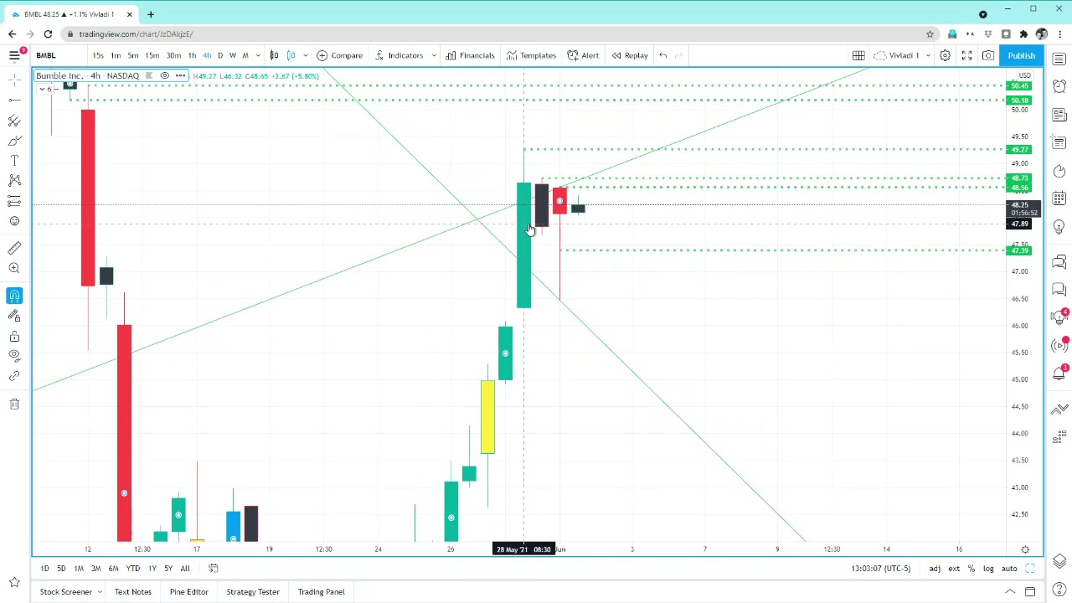Expand the Indicators favorites dropdown

coord(433,55)
